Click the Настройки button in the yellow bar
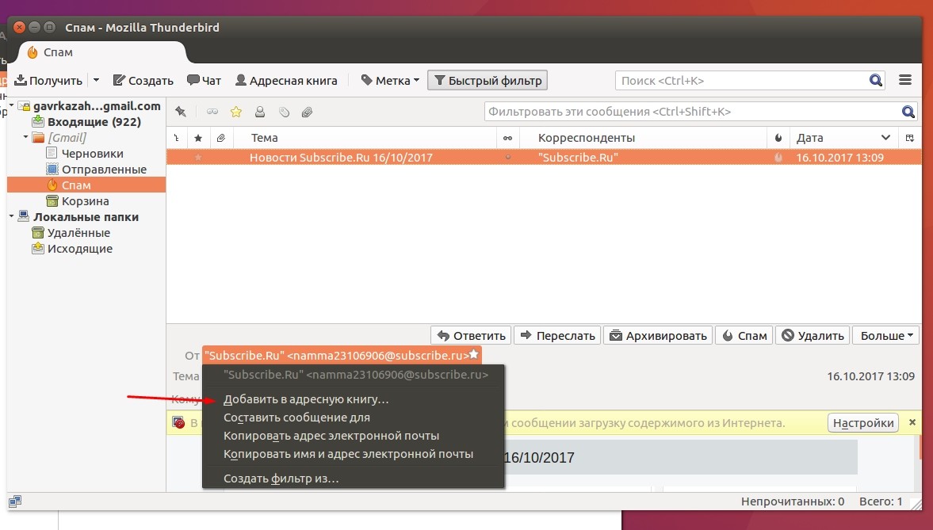The image size is (933, 530). [x=862, y=423]
